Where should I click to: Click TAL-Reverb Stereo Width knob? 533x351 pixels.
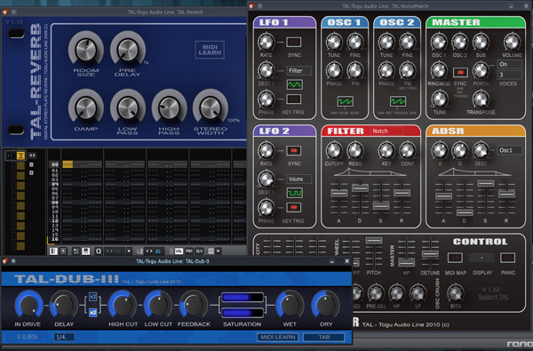[211, 108]
